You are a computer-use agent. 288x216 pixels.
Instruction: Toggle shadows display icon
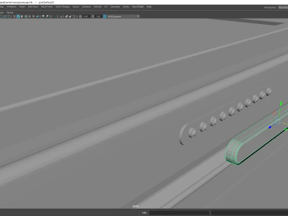37,16
